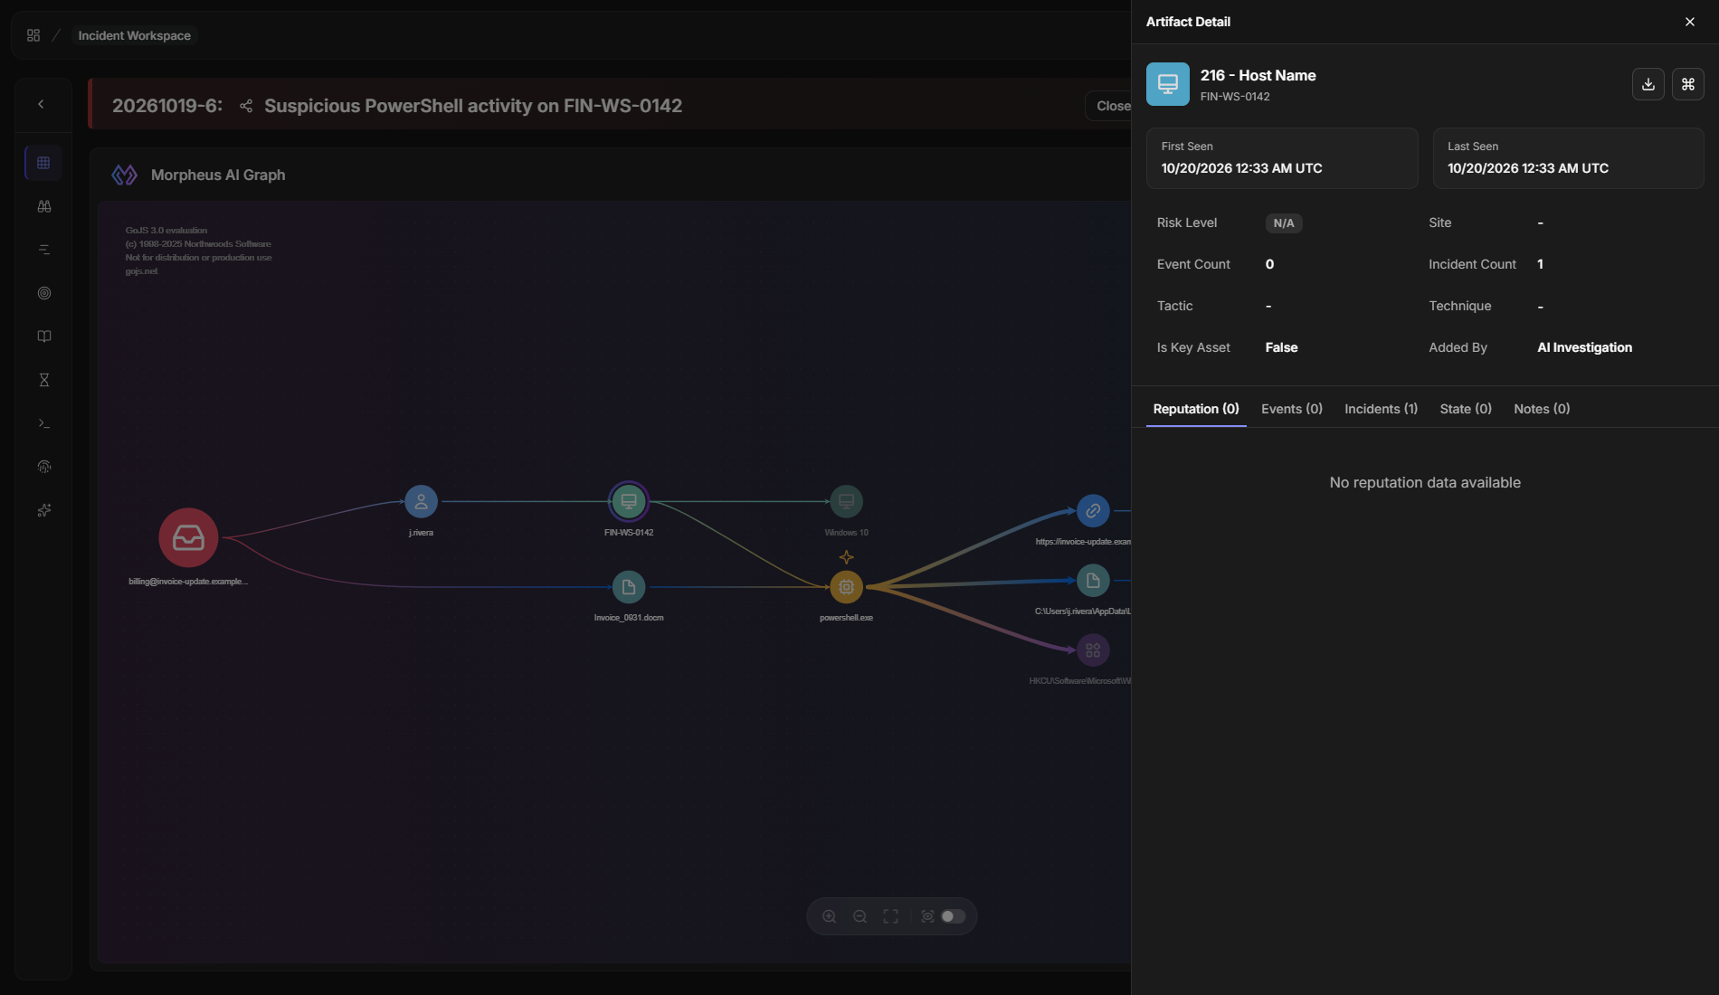This screenshot has height=995, width=1719.
Task: Click the N/A risk level badge
Action: (1283, 223)
